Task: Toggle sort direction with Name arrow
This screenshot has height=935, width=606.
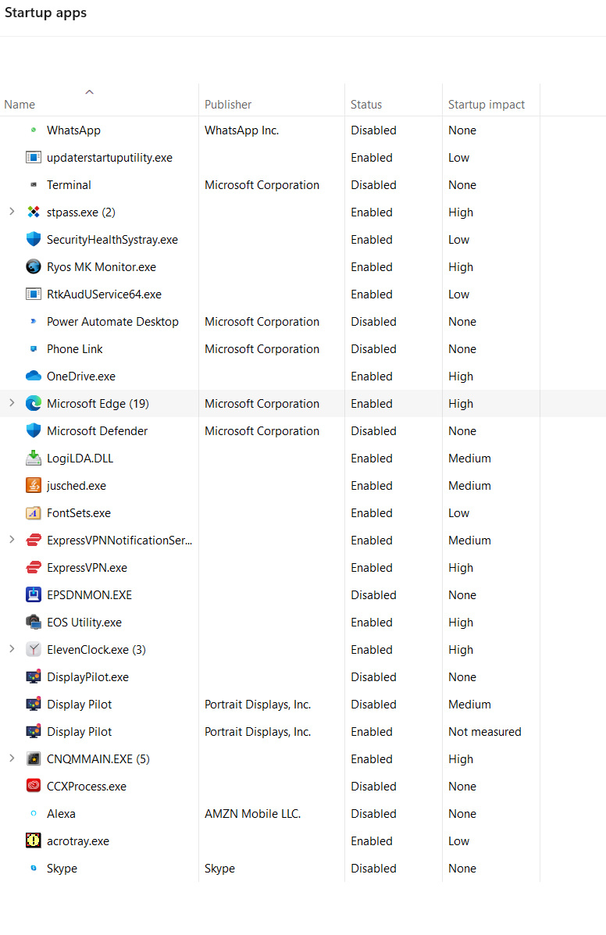Action: coord(89,92)
